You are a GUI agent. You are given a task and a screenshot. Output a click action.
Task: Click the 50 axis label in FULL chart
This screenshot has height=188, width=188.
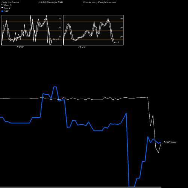[121, 27]
